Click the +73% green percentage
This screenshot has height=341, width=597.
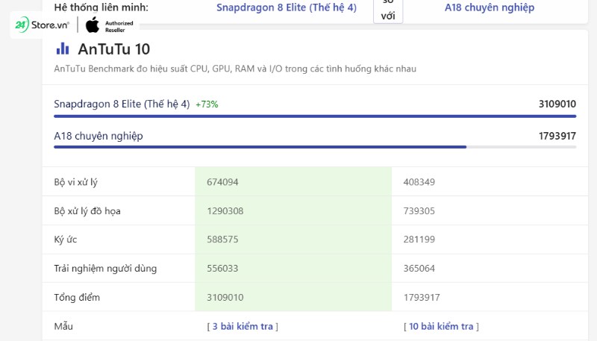(x=207, y=104)
